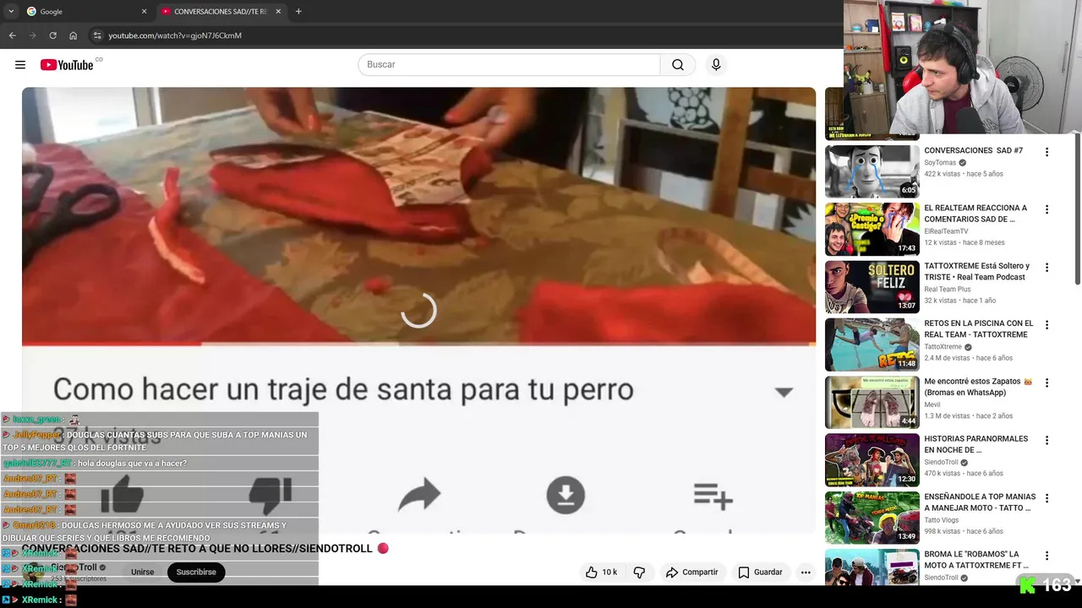Visit SoyTomas channel name
Screen dimensions: 1082x608
[x=940, y=163]
